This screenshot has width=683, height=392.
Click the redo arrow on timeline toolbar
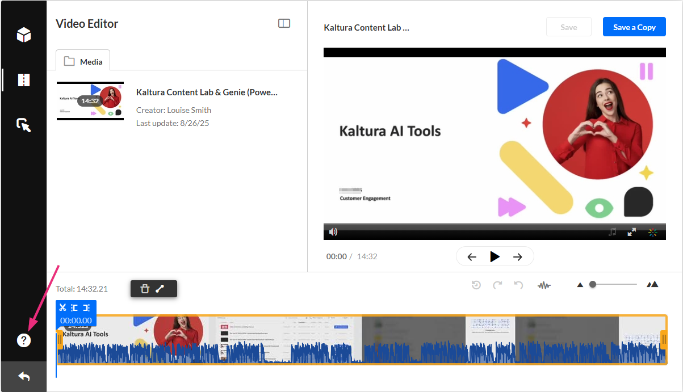(497, 285)
